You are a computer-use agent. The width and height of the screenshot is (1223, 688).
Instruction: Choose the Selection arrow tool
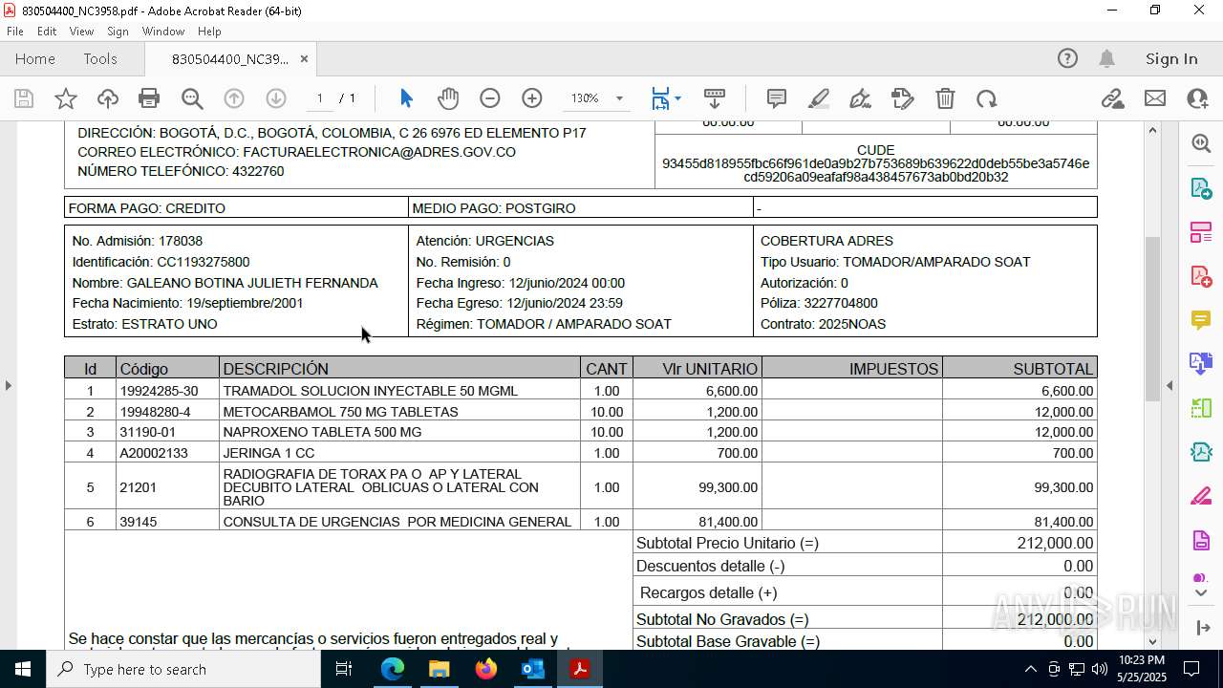click(406, 98)
